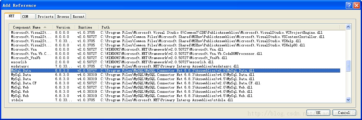Click the highlighted MySql.Data v2.0.50727 row

[175, 70]
